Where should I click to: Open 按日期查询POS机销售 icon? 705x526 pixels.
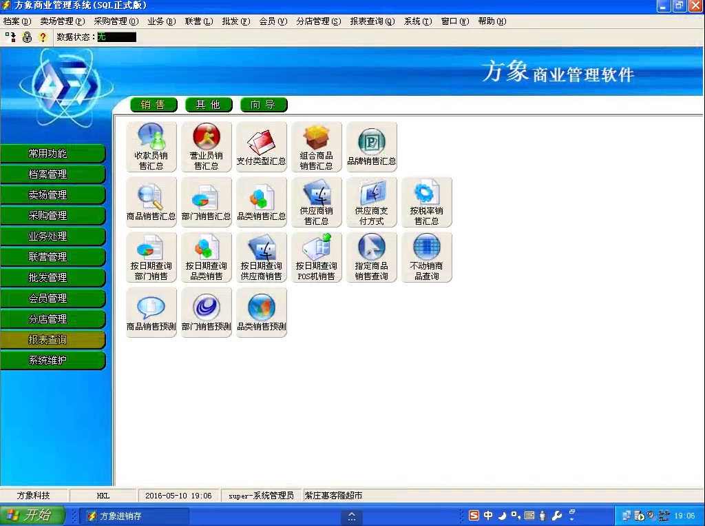coord(316,256)
